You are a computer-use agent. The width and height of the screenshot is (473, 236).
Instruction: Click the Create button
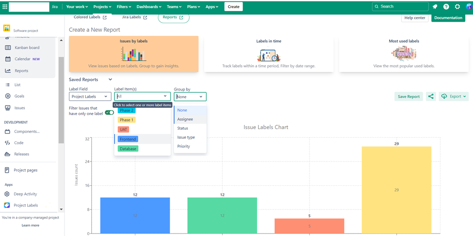(233, 7)
